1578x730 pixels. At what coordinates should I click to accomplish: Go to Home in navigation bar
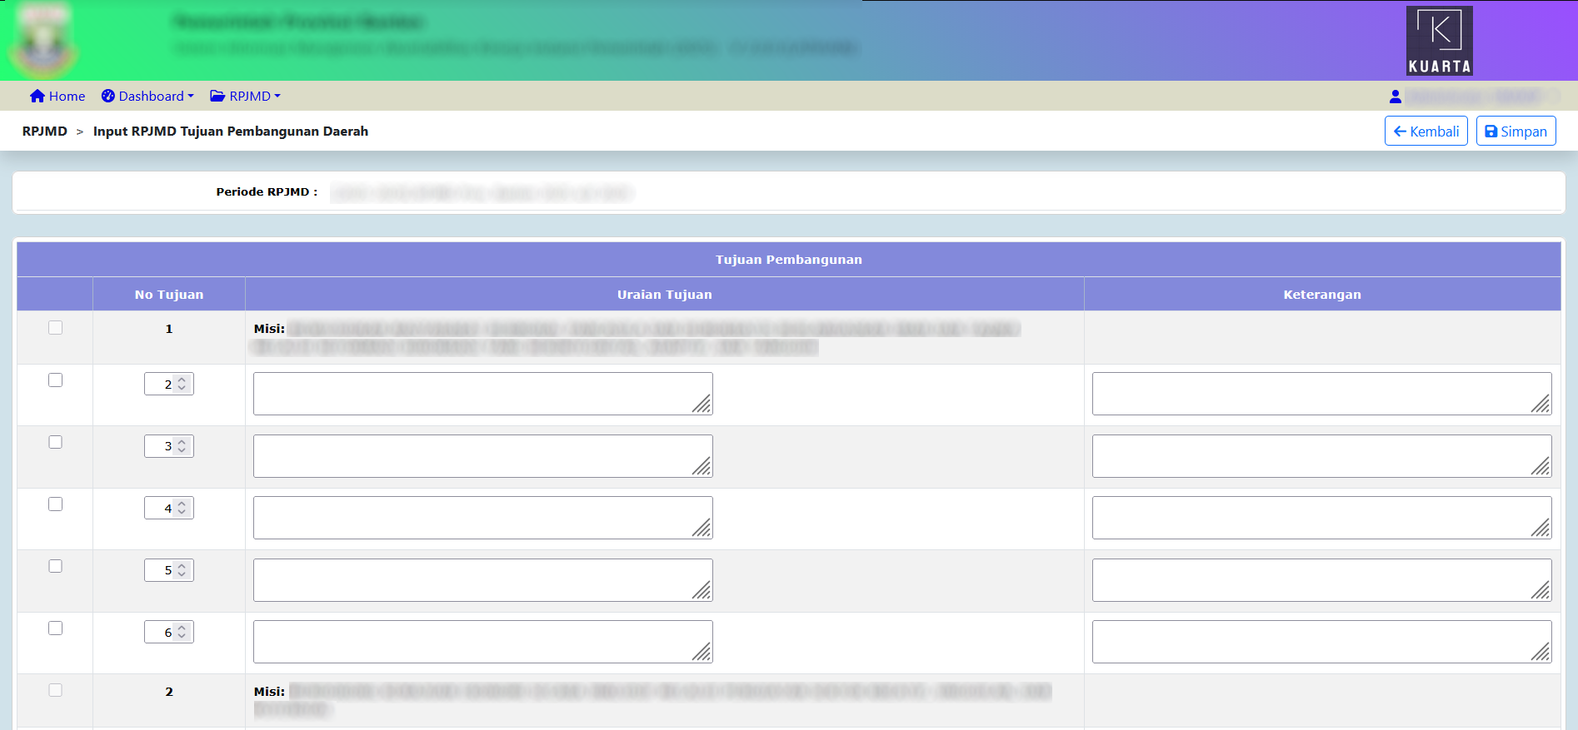(57, 97)
